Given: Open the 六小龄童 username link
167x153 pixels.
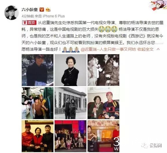Looking at the screenshot, I should (x=30, y=10).
